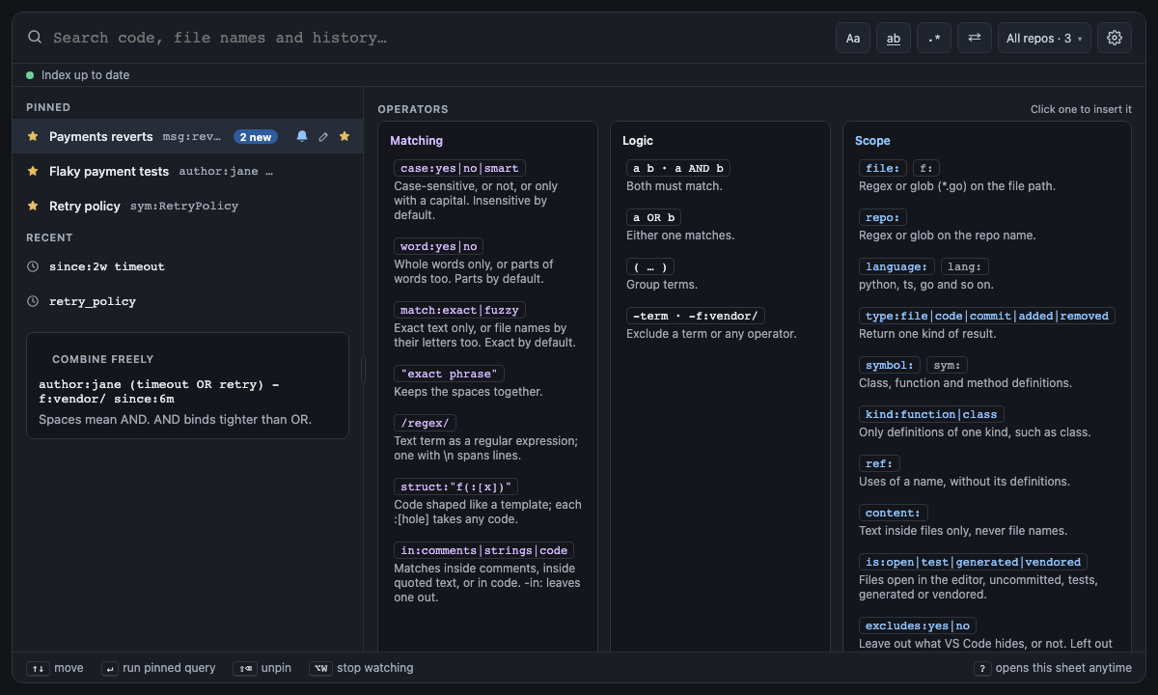Click the Matching column heading
The image size is (1158, 695).
point(417,141)
